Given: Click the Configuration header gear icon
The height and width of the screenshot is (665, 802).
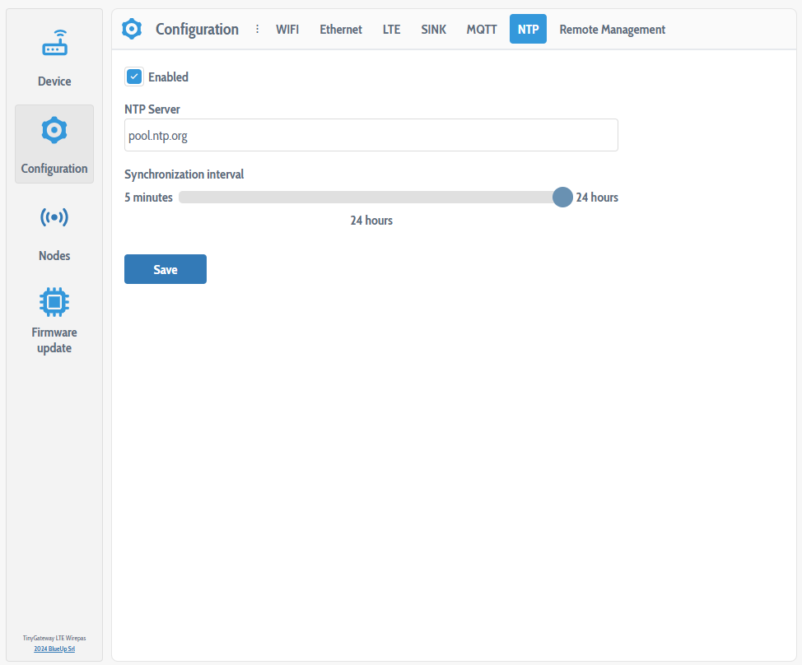Looking at the screenshot, I should click(132, 29).
